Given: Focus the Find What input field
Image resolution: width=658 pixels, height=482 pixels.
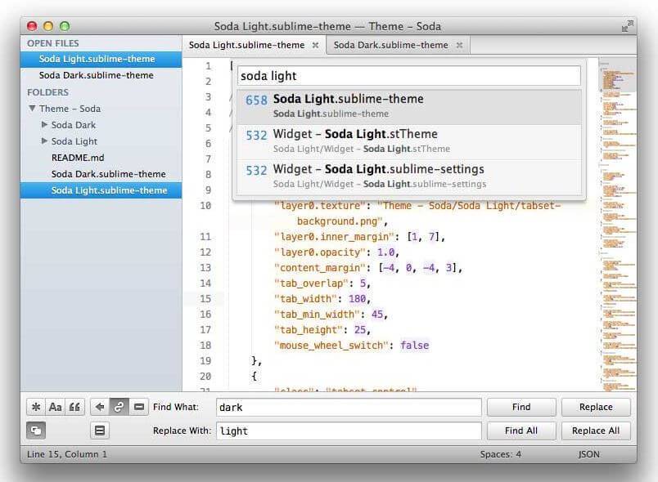Looking at the screenshot, I should click(x=349, y=407).
